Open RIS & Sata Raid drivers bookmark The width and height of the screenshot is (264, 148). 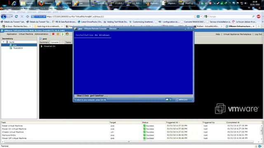[64, 22]
